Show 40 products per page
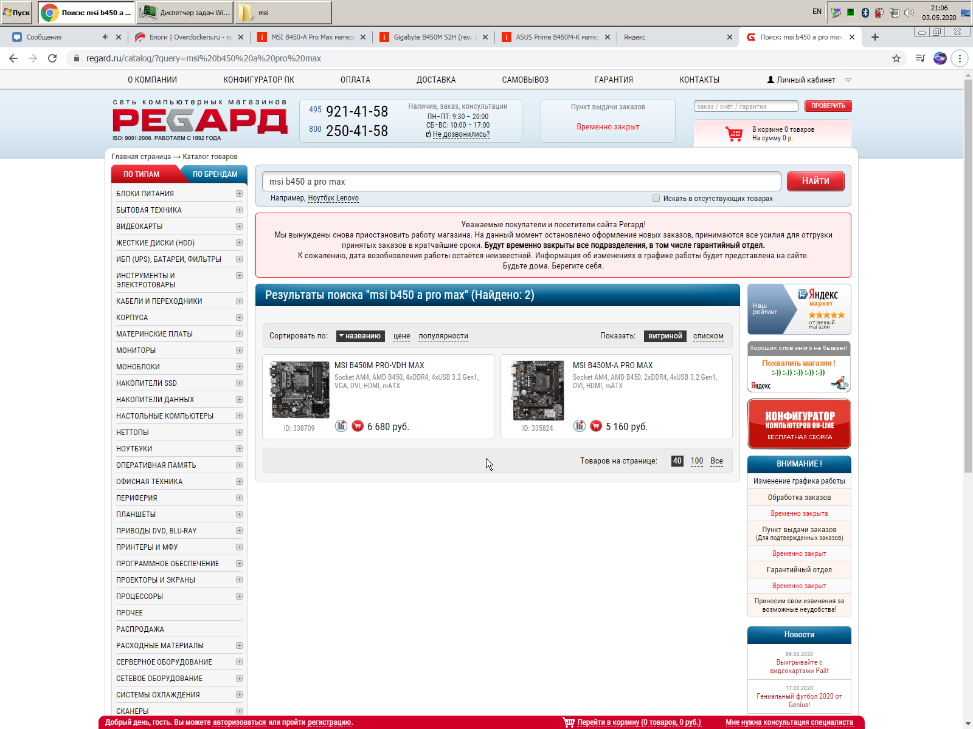The image size is (973, 729). (x=677, y=461)
